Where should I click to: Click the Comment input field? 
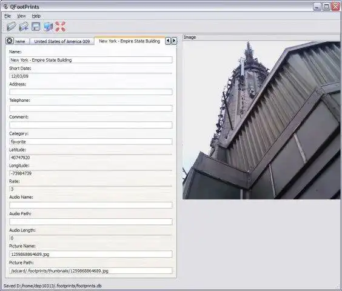[91, 125]
